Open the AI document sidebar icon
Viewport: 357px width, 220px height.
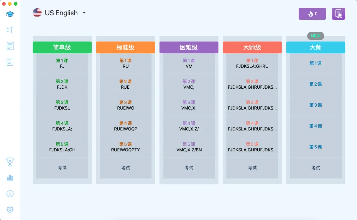[10, 62]
